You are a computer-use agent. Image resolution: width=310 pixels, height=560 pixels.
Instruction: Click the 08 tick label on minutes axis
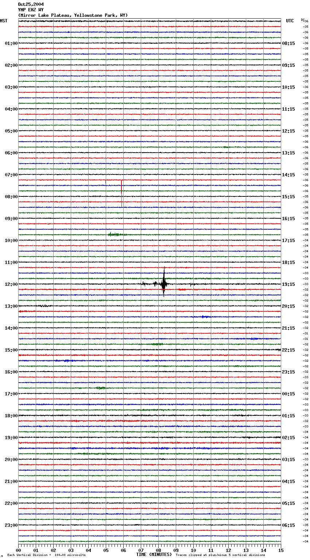[158, 550]
